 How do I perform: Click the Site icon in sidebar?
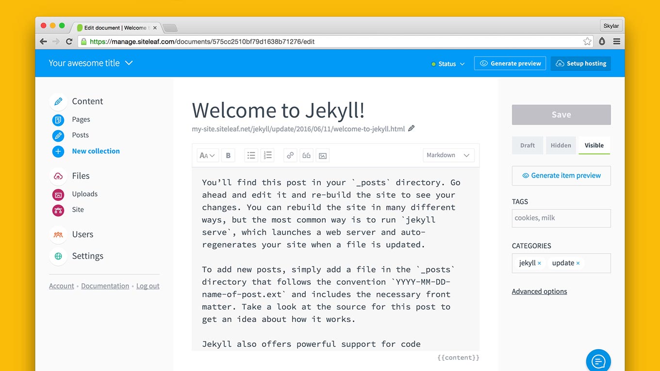[58, 210]
